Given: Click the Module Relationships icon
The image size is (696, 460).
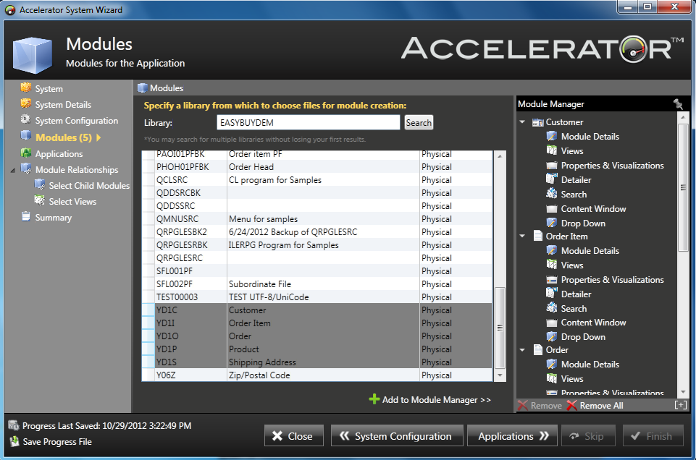Looking at the screenshot, I should click(26, 169).
